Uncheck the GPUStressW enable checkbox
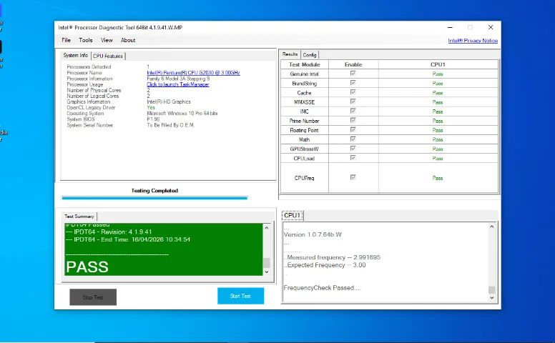555x343 pixels. point(353,149)
